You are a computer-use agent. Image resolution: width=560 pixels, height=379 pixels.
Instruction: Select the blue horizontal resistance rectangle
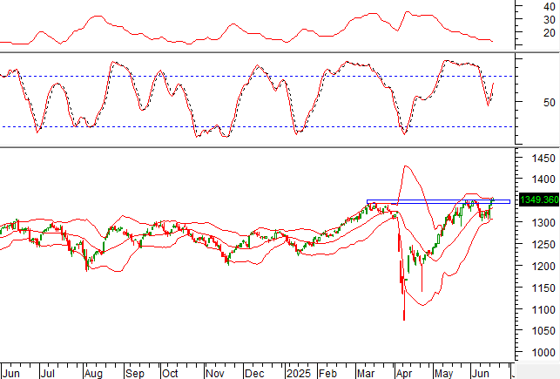(x=438, y=202)
